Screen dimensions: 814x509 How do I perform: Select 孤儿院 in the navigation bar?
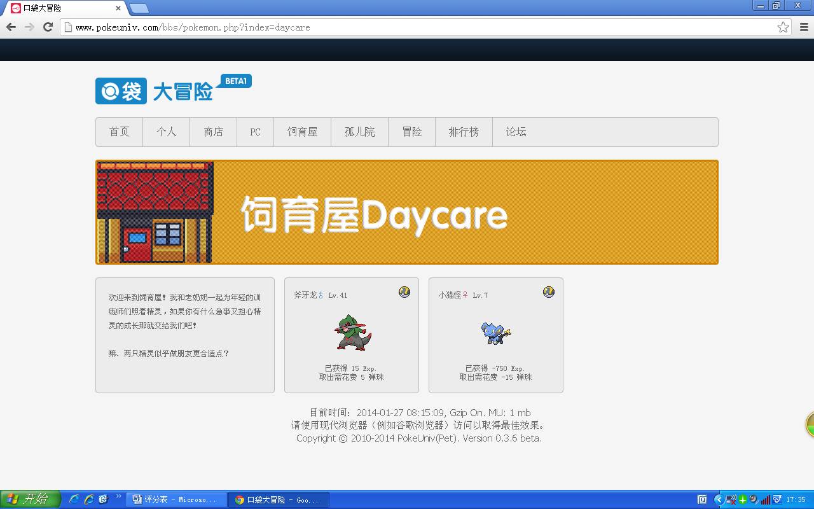(x=359, y=132)
